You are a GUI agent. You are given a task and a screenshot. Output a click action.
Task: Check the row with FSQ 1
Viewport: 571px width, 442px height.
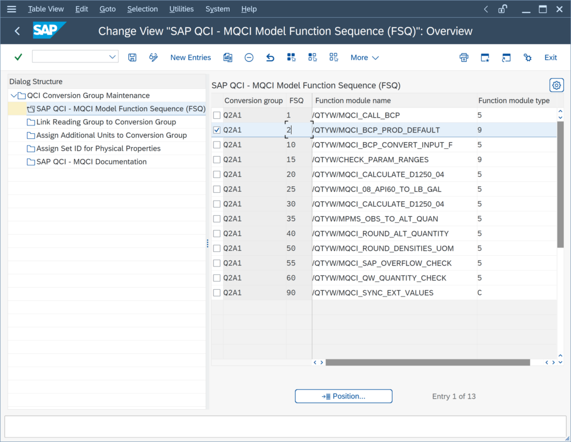[217, 115]
